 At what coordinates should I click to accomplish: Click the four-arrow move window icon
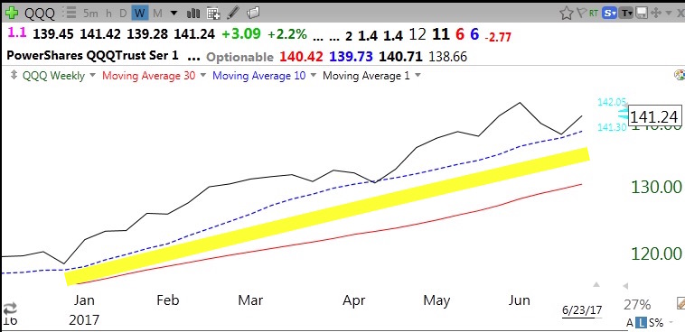(655, 14)
